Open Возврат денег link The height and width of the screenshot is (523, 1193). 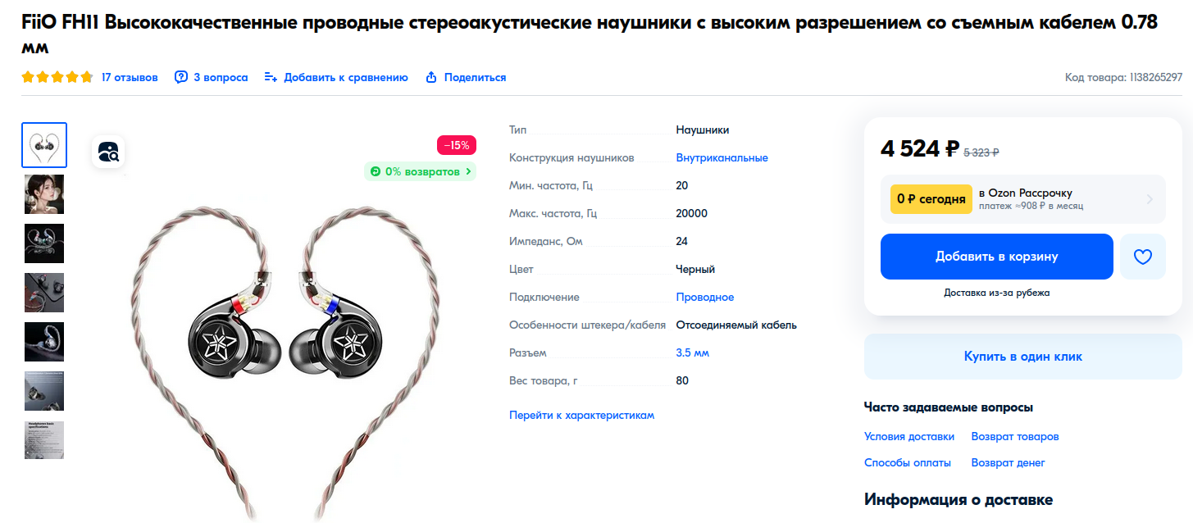(1008, 462)
